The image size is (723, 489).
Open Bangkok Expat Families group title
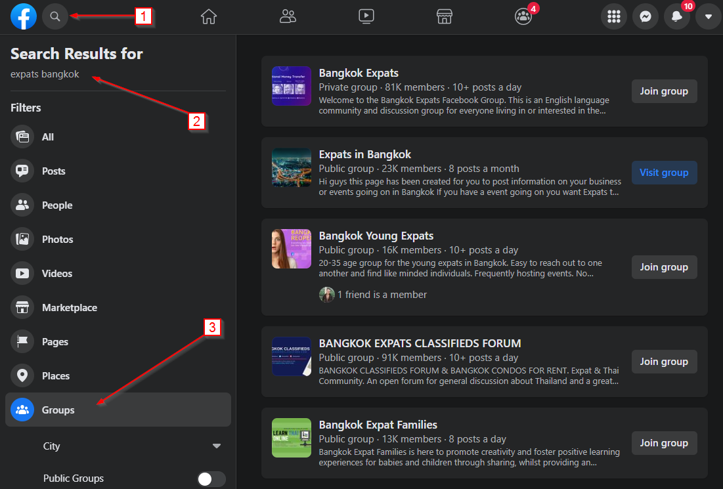[378, 425]
